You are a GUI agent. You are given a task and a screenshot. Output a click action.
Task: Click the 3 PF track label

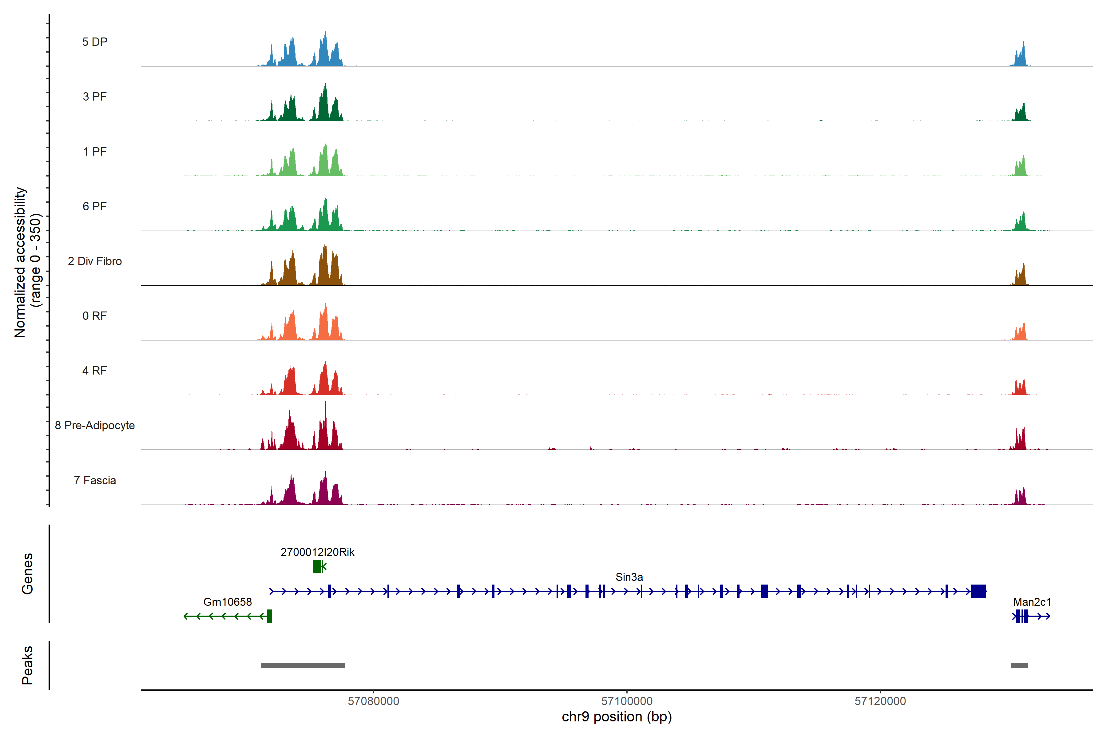[x=95, y=97]
